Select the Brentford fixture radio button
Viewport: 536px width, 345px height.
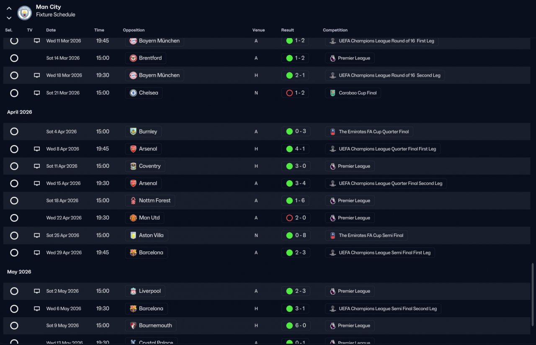(x=14, y=58)
